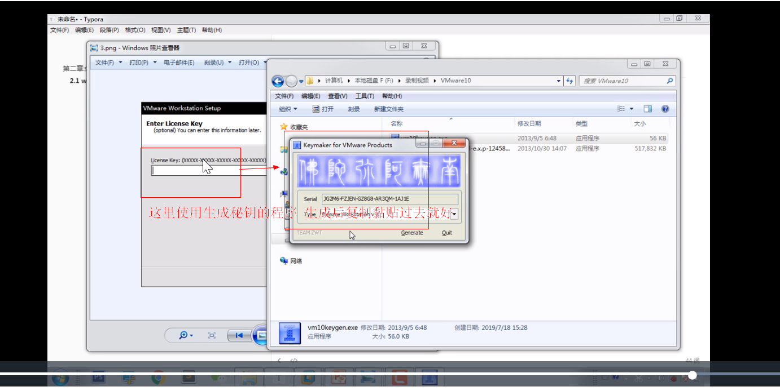The height and width of the screenshot is (391, 780).
Task: Click 录制视频 breadcrumb in address bar
Action: [417, 81]
